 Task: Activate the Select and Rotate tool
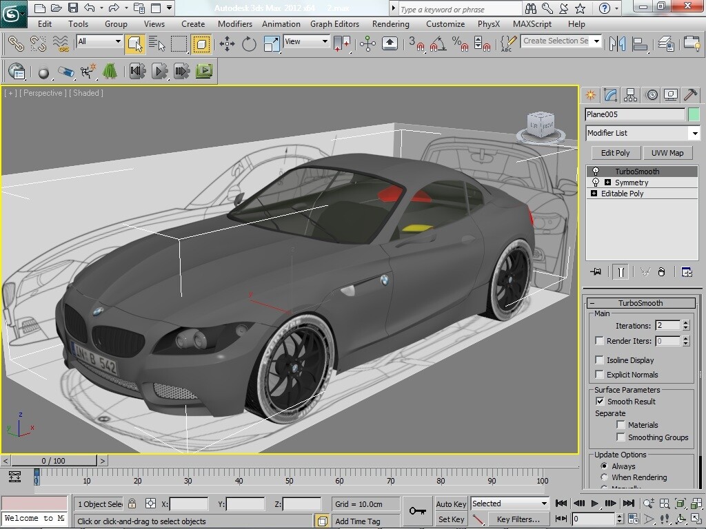point(248,43)
